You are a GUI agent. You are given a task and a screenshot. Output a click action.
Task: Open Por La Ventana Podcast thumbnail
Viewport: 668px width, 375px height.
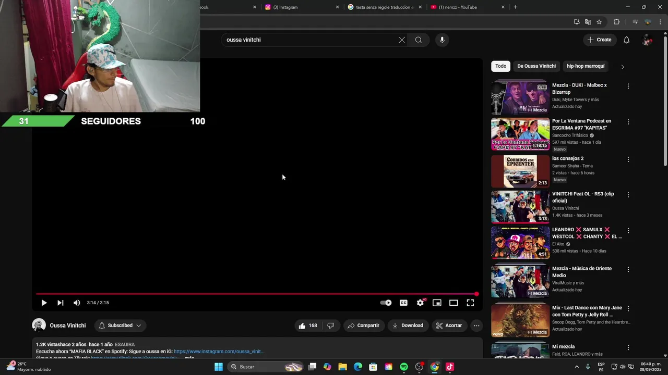point(520,134)
